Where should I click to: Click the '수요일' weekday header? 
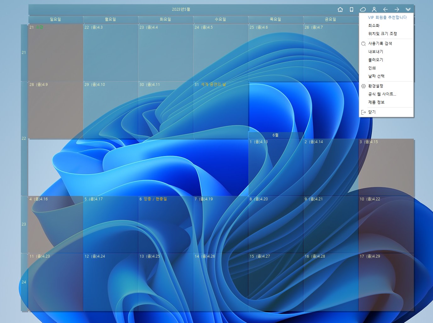221,19
